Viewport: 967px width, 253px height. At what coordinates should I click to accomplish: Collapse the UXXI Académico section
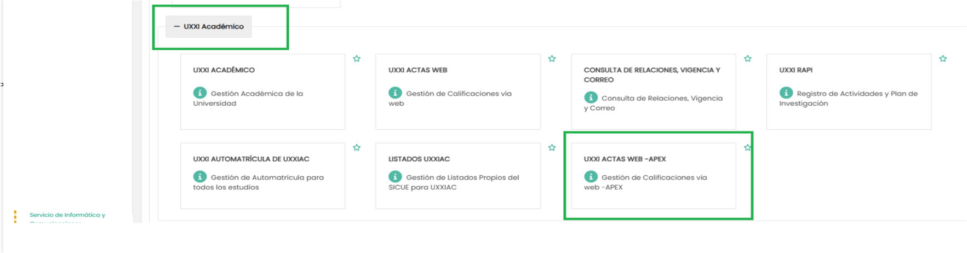click(x=208, y=26)
